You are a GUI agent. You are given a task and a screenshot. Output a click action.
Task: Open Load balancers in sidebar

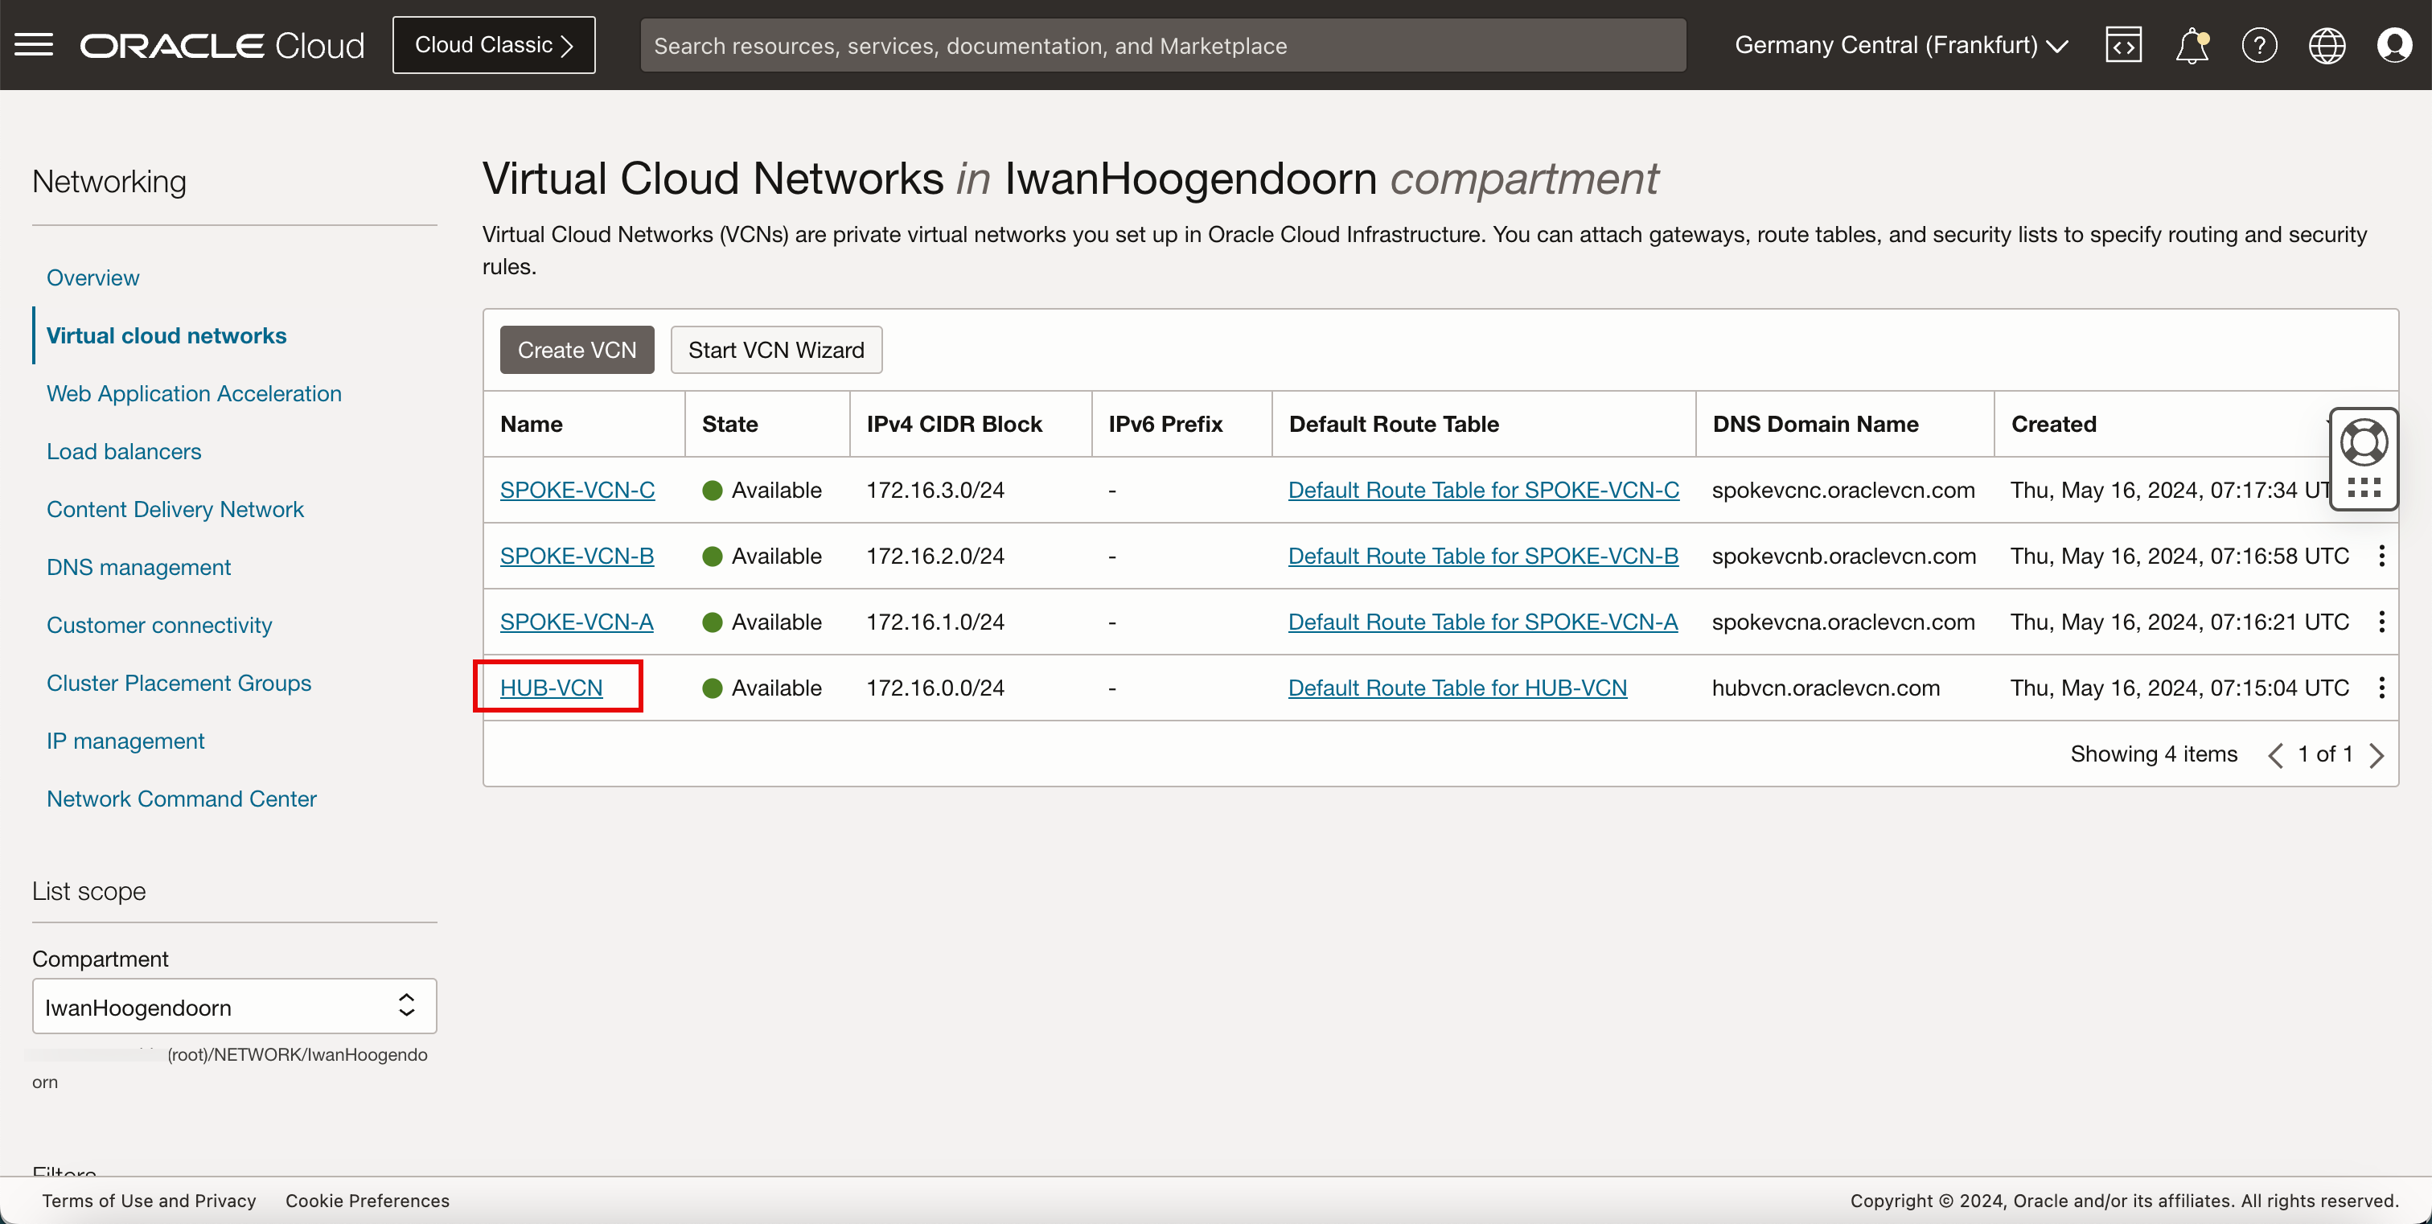pos(124,451)
